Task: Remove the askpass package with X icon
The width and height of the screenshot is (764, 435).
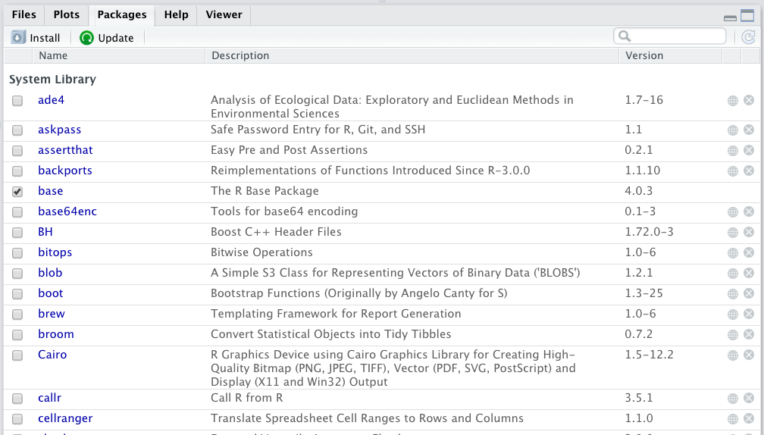Action: 749,130
